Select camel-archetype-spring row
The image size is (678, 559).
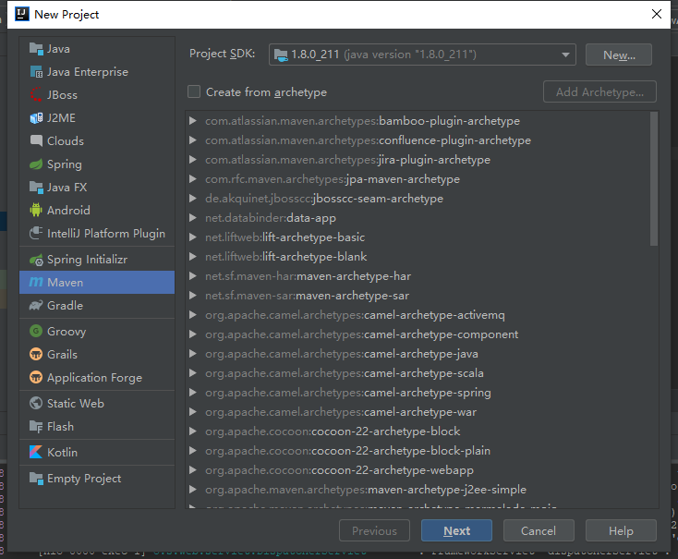[418, 393]
